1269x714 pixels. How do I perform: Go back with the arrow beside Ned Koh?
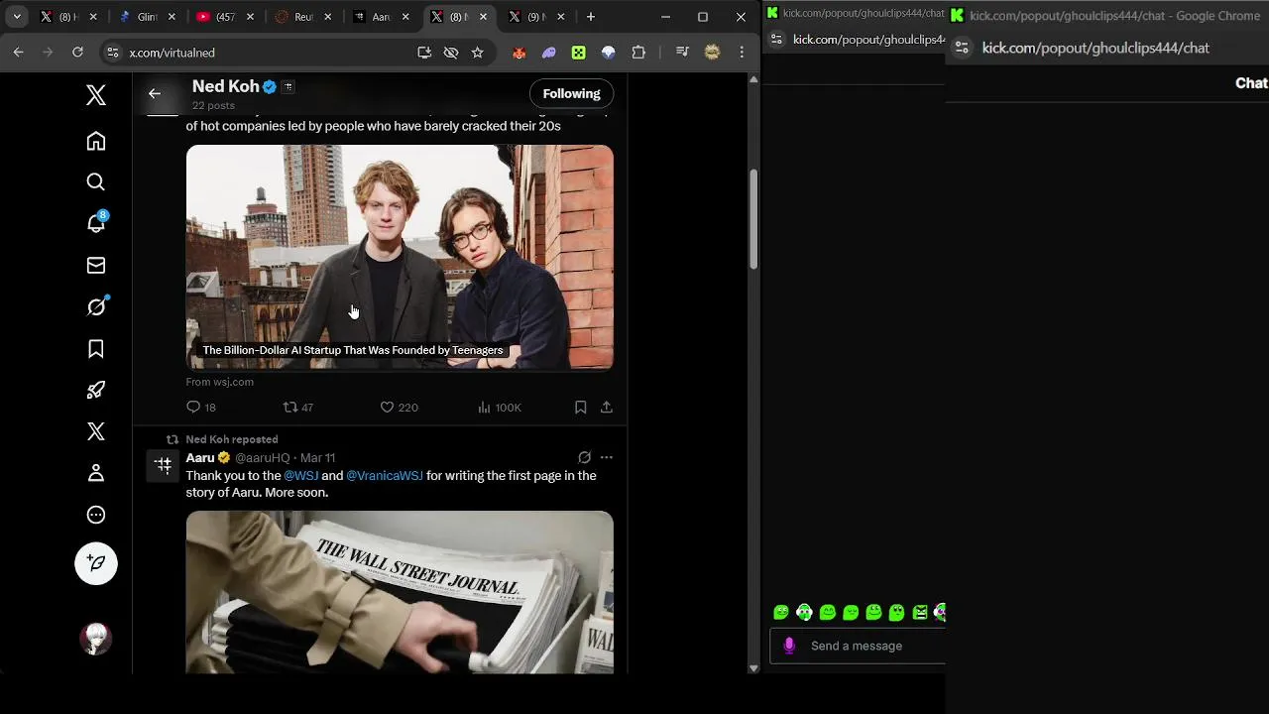point(155,93)
